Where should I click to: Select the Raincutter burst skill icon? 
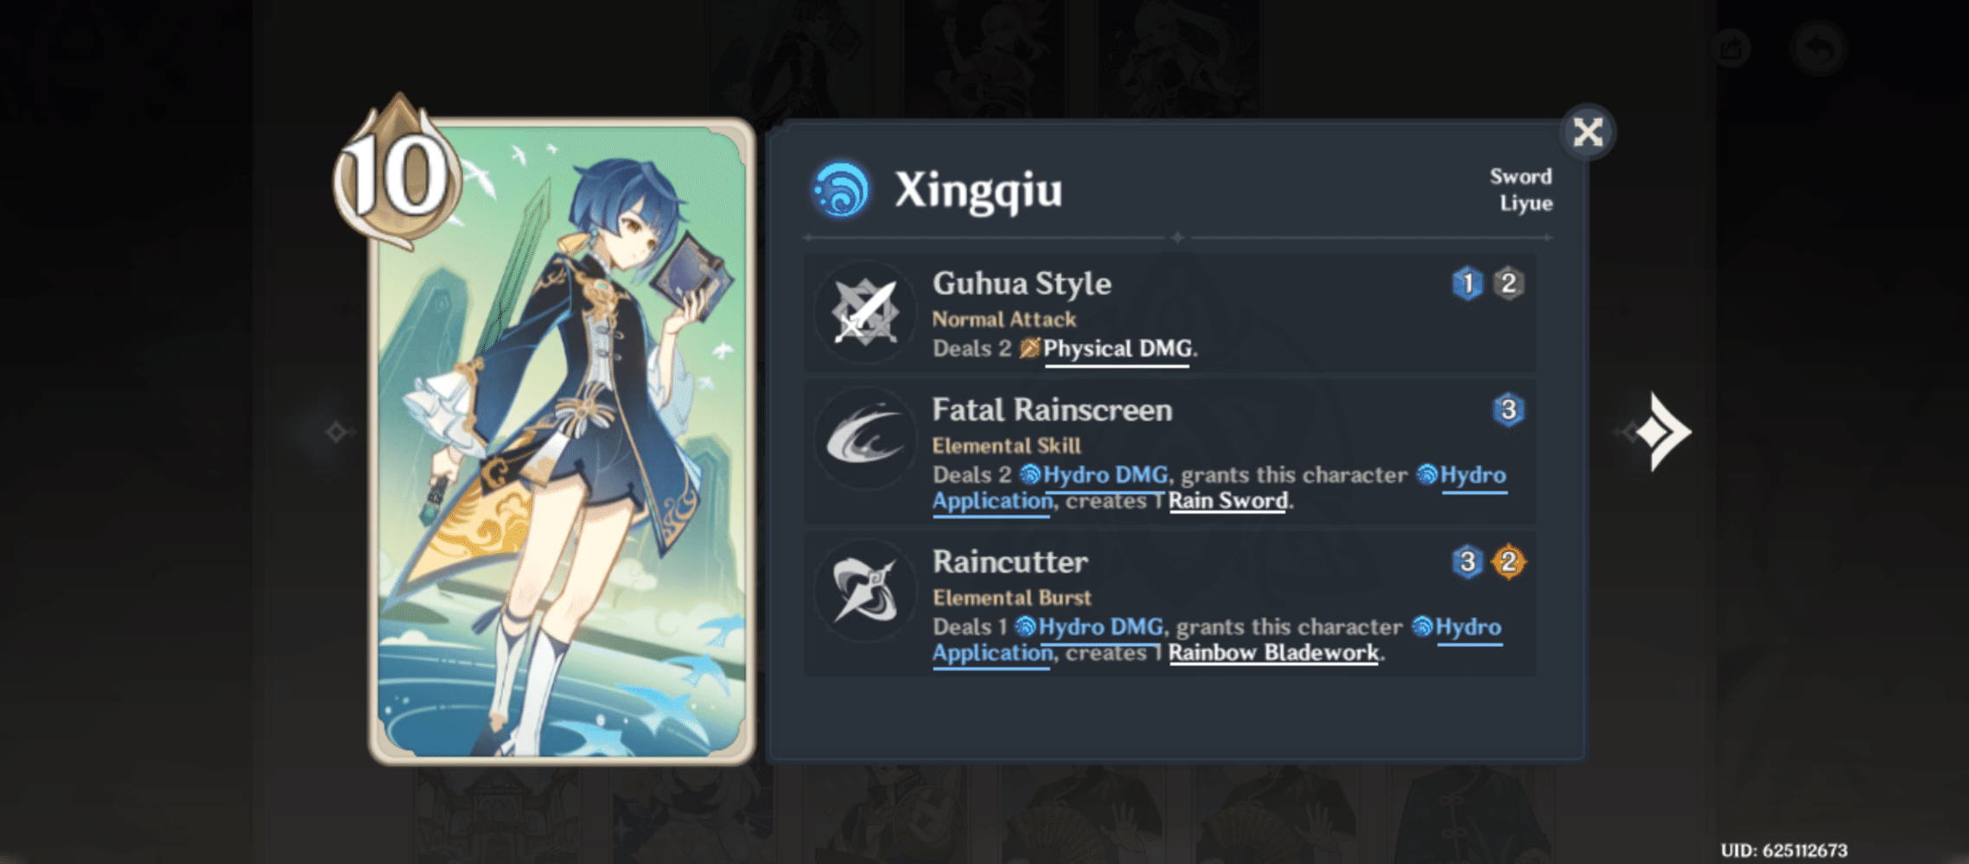pos(865,591)
